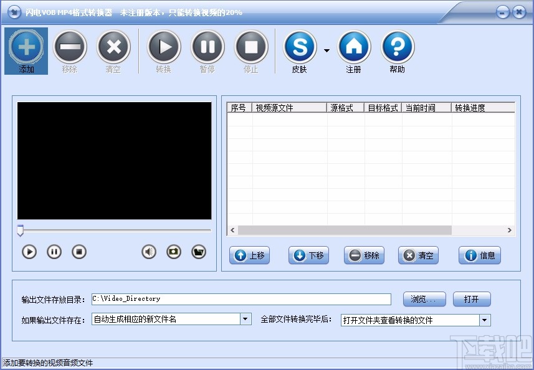Click the snapshot camera icon below the preview
Screen dimensions: 534x370
[175, 252]
